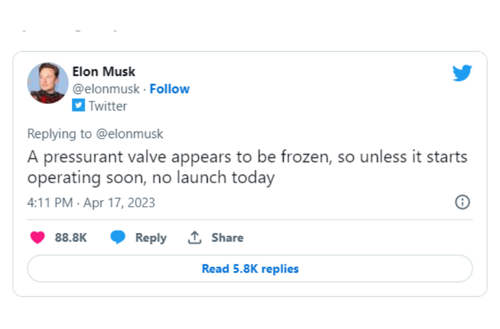Viewport: 500px width, 329px height.
Task: Click the blue reply speech bubble icon
Action: coord(118,237)
